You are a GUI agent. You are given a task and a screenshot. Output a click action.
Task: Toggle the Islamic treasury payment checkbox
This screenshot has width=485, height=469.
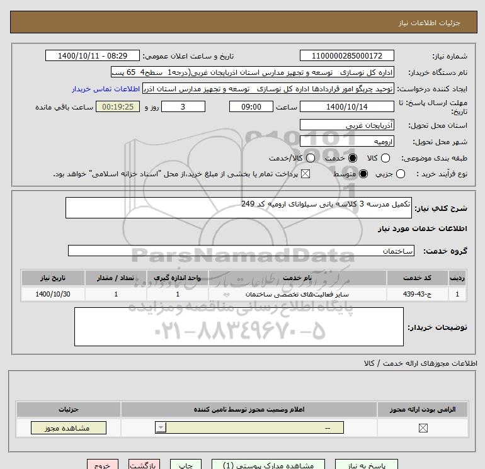pos(305,174)
